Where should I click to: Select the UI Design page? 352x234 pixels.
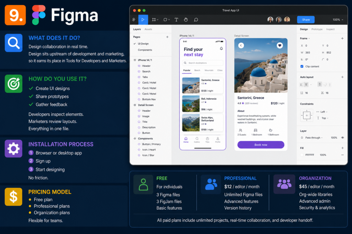(x=143, y=44)
